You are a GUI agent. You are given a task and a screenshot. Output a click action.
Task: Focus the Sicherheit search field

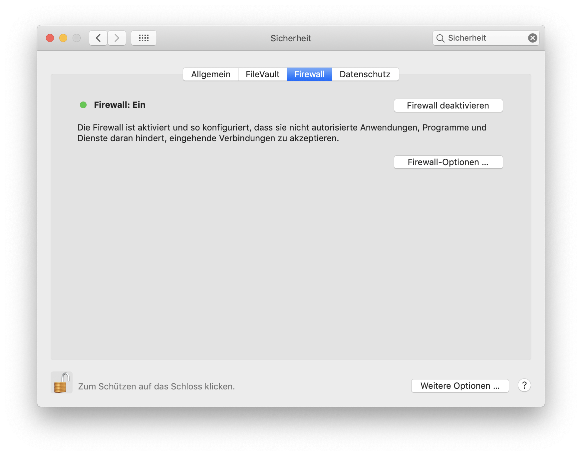pos(486,38)
